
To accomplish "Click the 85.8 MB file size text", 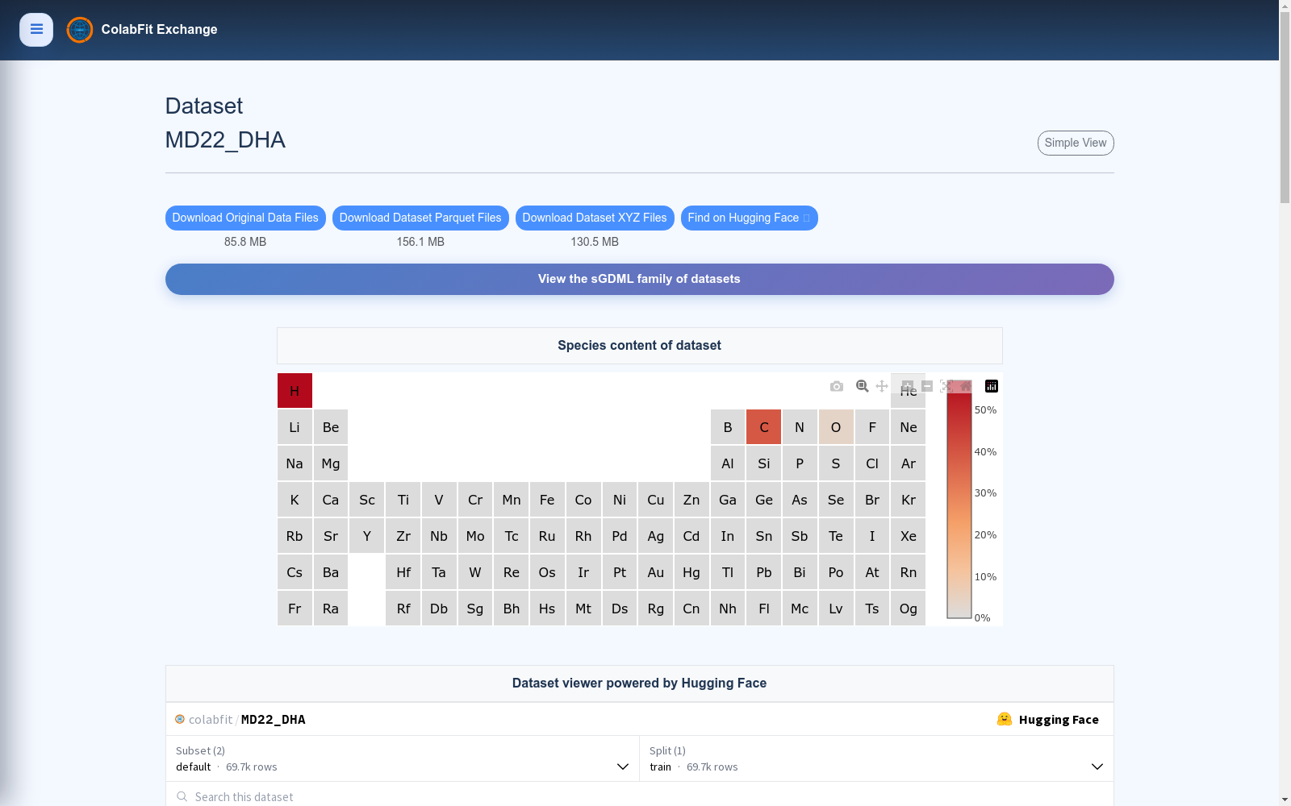I will coord(245,242).
